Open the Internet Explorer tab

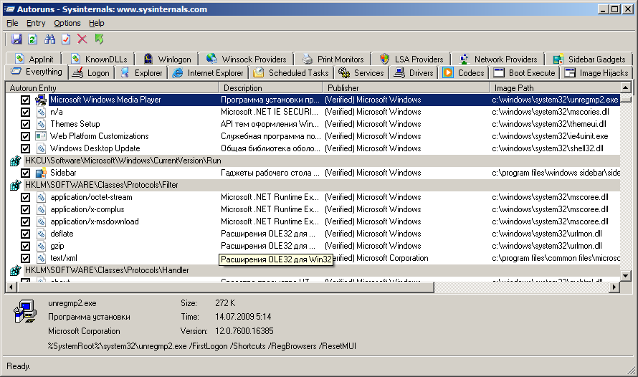pyautogui.click(x=208, y=73)
